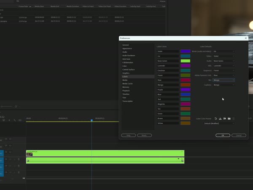253x190 pixels.
Task: Click the Mango color swatch
Action: coord(186,85)
